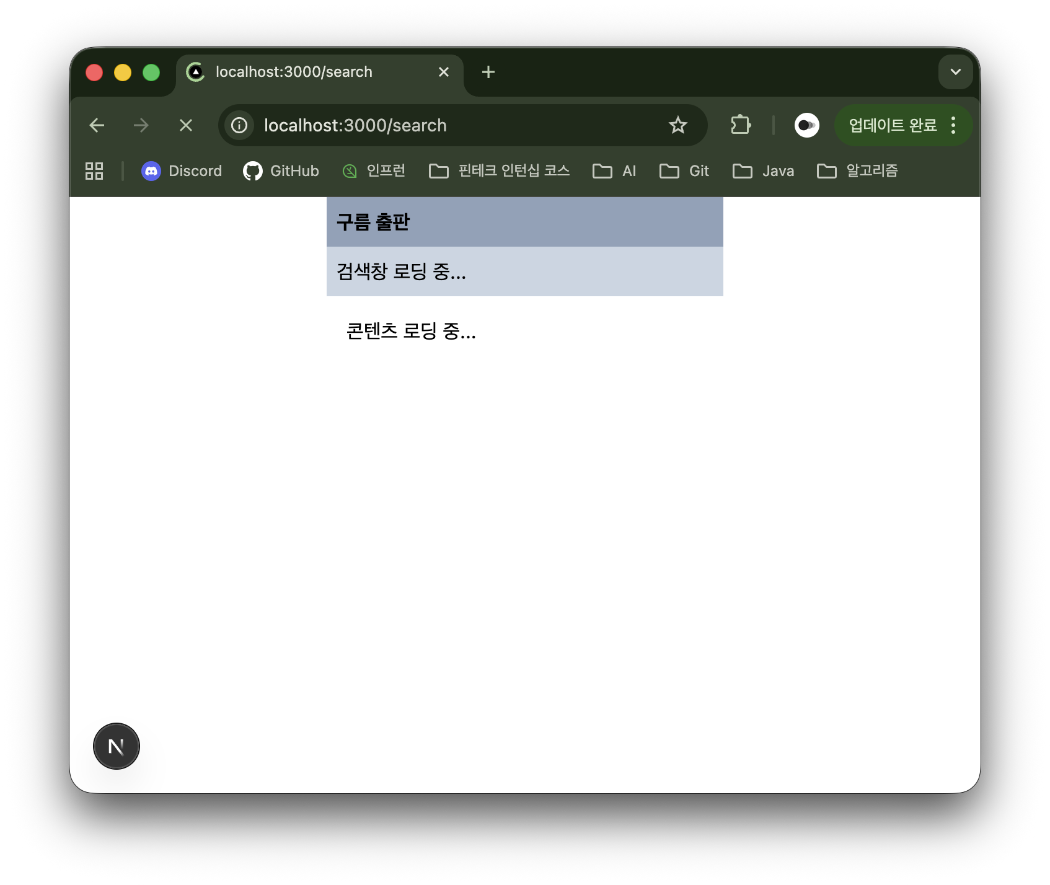Screen dimensions: 1050x885
Task: Open a new tab with plus button
Action: point(488,72)
